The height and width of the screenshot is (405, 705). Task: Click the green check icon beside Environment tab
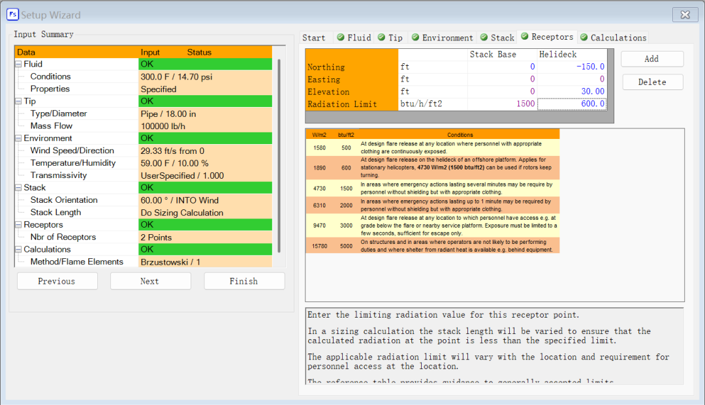tap(415, 37)
